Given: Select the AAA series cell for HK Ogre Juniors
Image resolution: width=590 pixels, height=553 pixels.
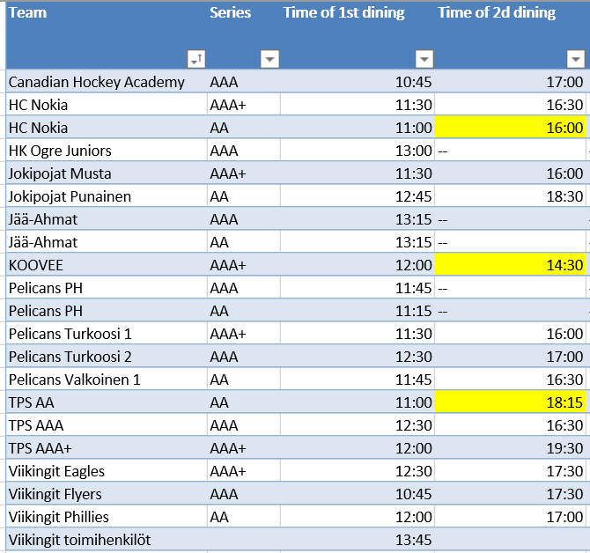Looking at the screenshot, I should pos(243,151).
